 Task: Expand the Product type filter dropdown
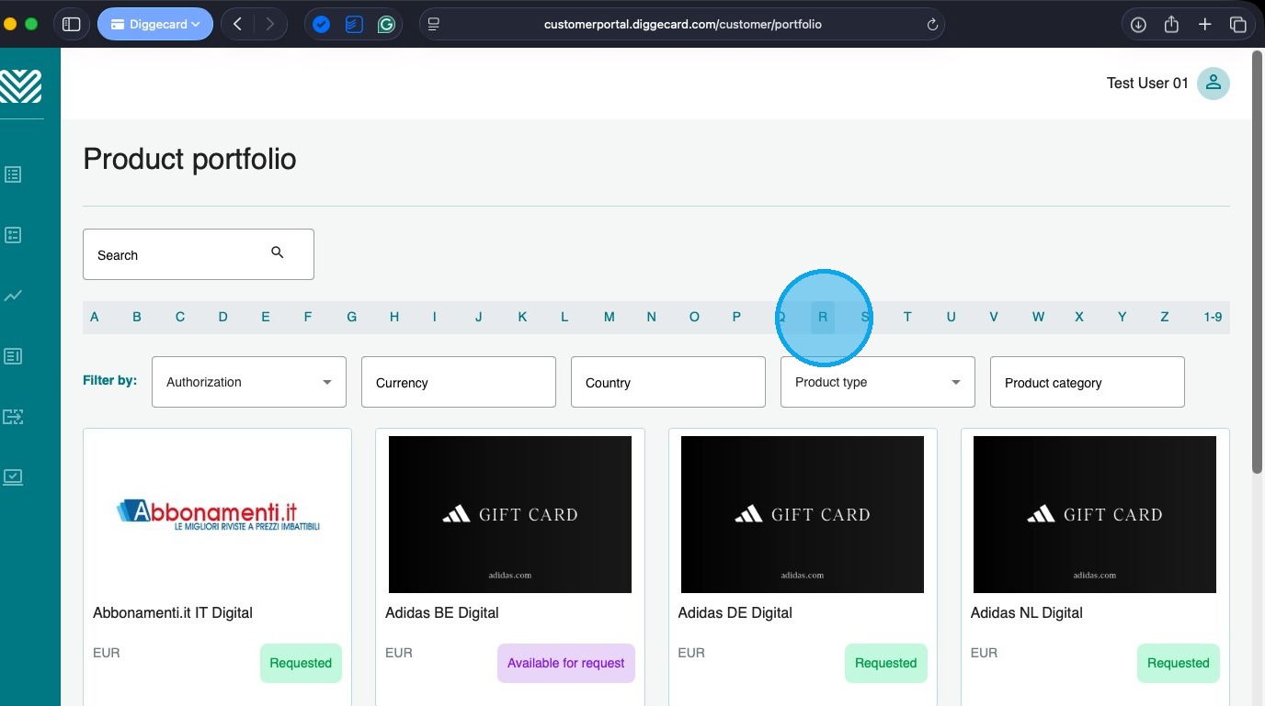pos(878,382)
